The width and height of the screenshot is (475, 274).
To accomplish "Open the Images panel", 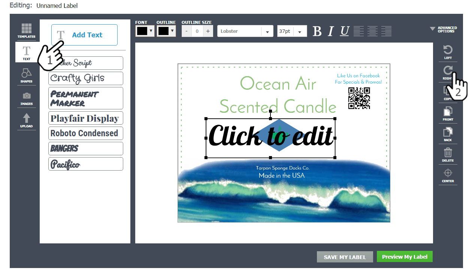I will tap(26, 99).
